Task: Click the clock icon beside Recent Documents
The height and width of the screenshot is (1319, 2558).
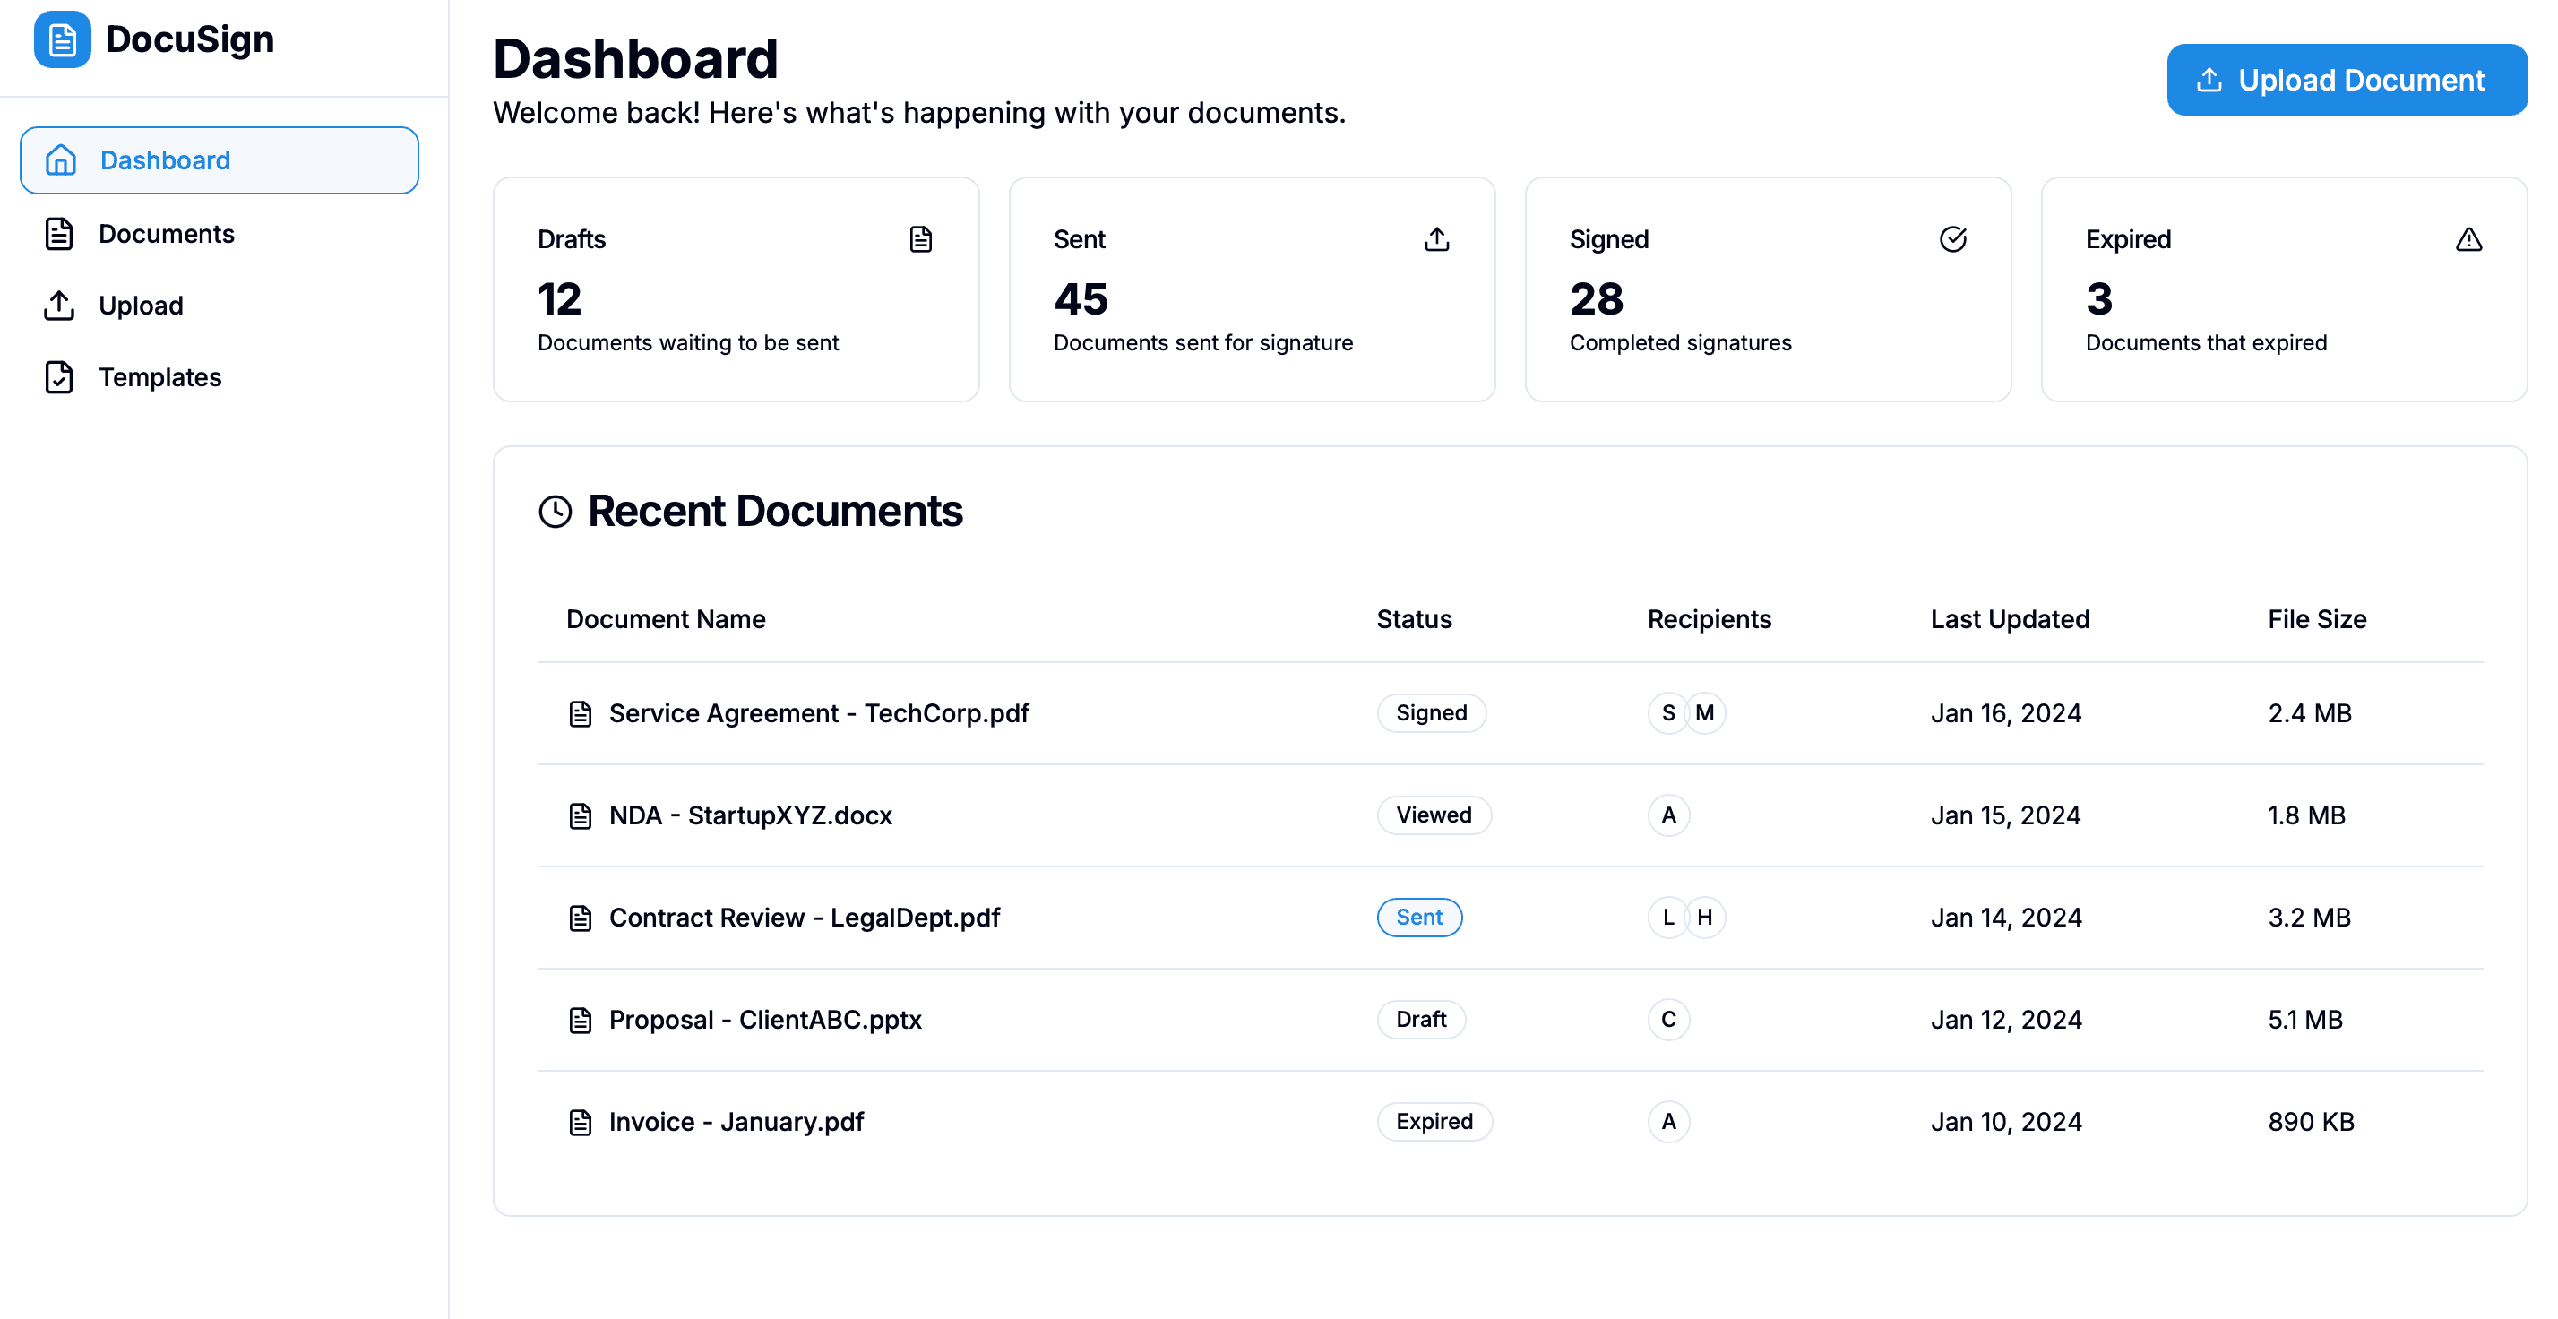Action: point(556,511)
